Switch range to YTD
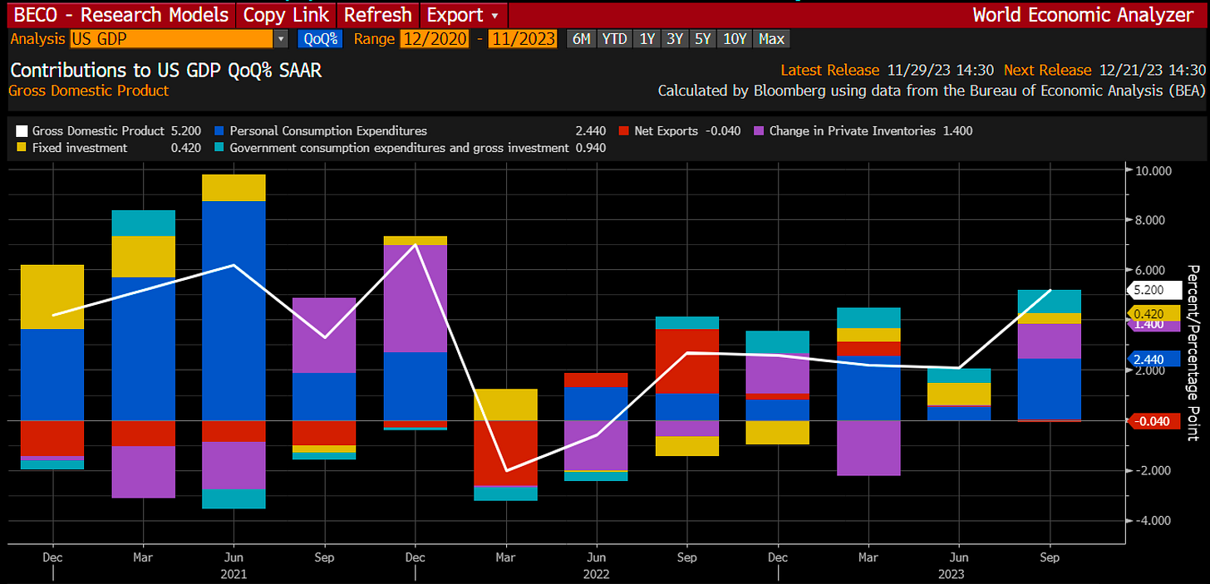Image resolution: width=1210 pixels, height=584 pixels. click(614, 39)
